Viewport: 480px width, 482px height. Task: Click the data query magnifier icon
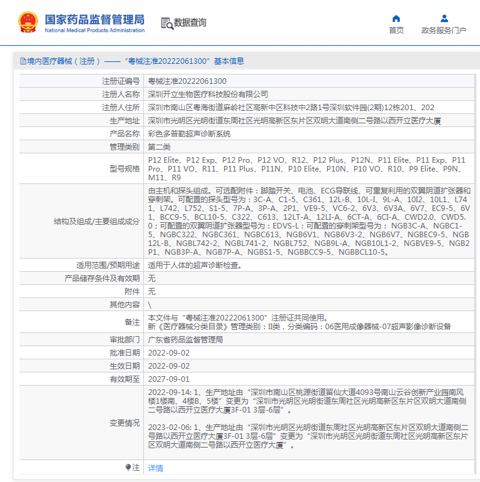166,23
